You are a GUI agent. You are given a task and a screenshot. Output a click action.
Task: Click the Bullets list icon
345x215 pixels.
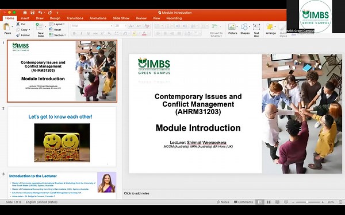click(x=157, y=26)
